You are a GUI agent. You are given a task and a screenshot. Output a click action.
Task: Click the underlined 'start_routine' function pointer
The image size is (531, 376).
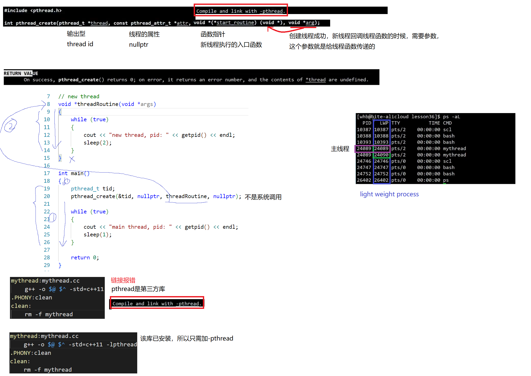click(x=235, y=22)
